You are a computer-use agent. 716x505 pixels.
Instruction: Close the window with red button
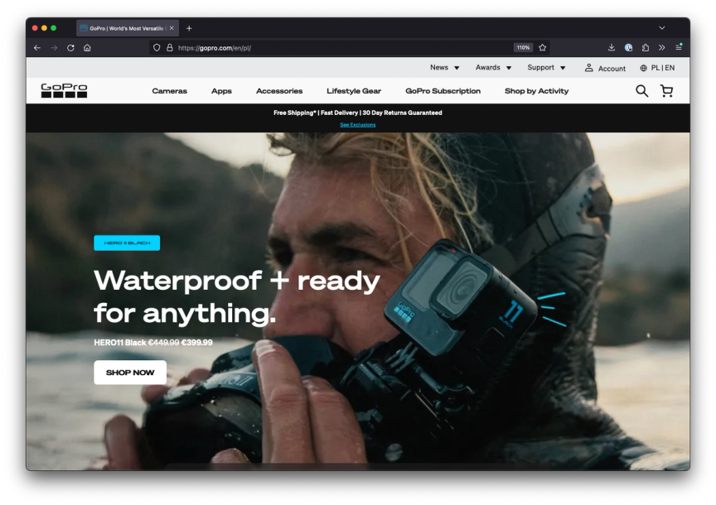35,28
